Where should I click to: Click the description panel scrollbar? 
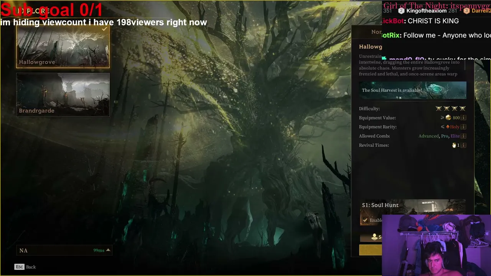tap(465, 65)
